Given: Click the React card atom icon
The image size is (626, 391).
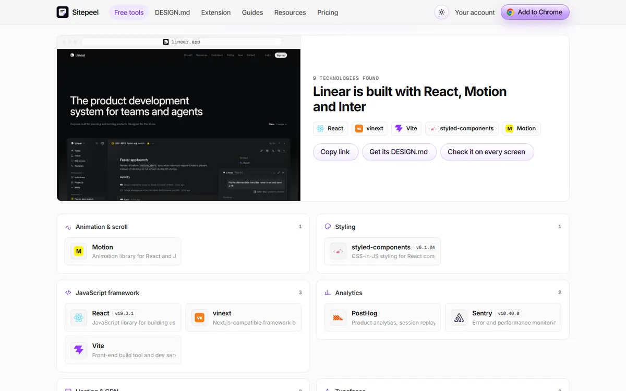Looking at the screenshot, I should click(x=79, y=317).
